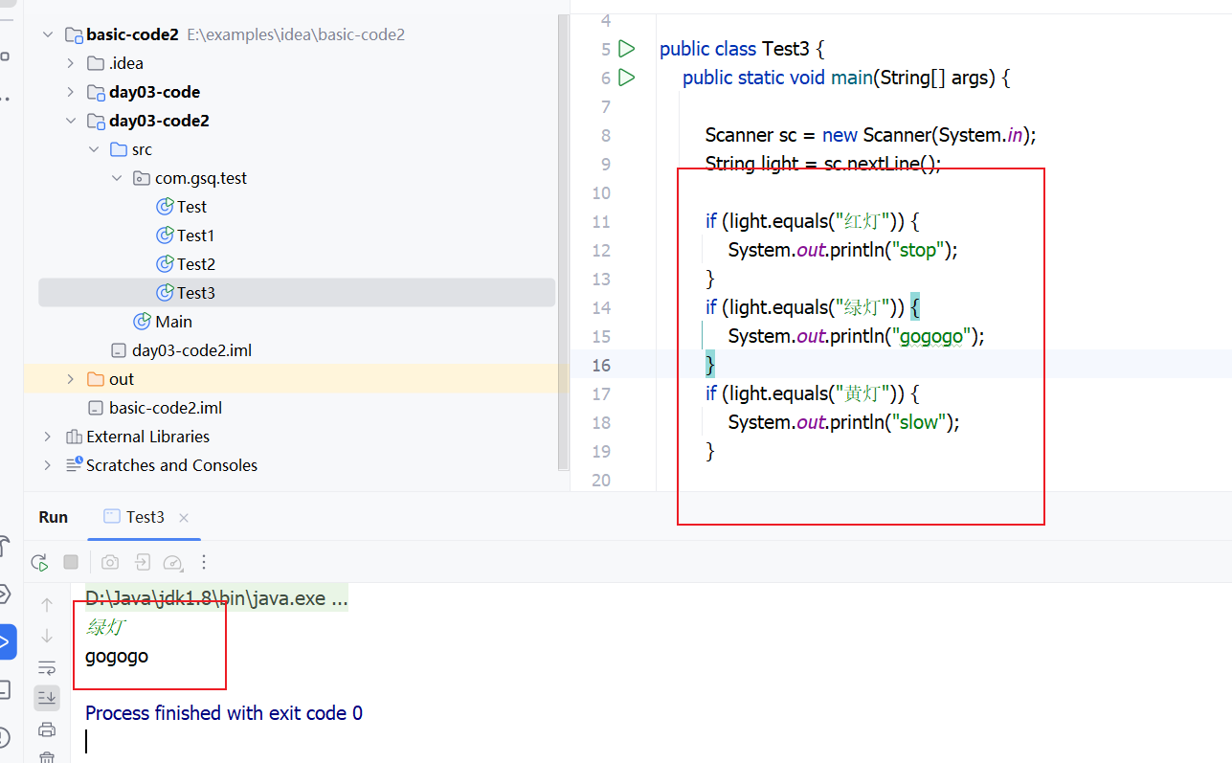Image resolution: width=1232 pixels, height=763 pixels.
Task: Close the Test3 run tab
Action: pos(184,517)
